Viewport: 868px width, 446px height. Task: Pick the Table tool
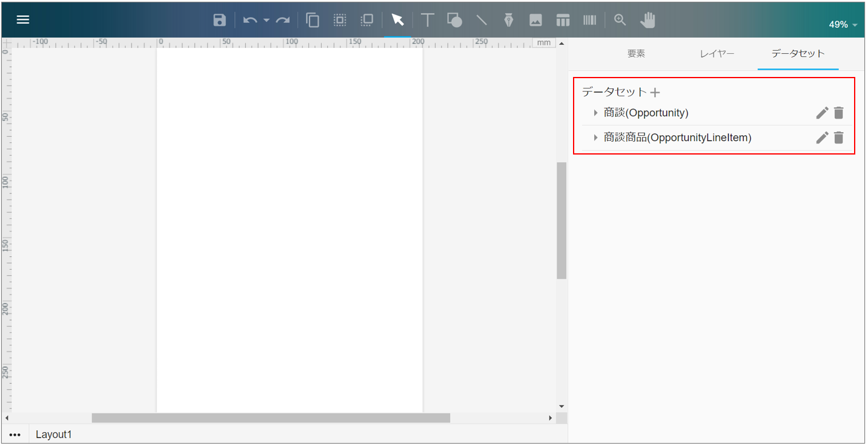click(x=563, y=20)
